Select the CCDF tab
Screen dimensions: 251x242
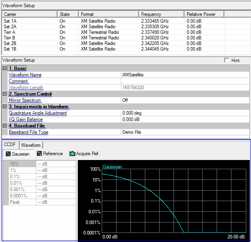click(x=10, y=144)
